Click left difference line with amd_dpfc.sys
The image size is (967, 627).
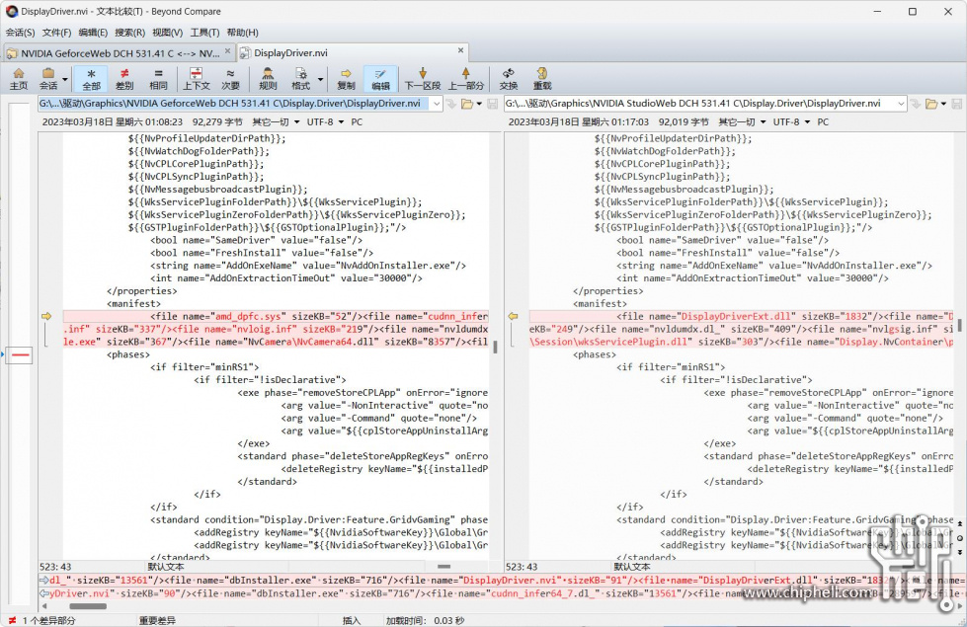[x=276, y=316]
